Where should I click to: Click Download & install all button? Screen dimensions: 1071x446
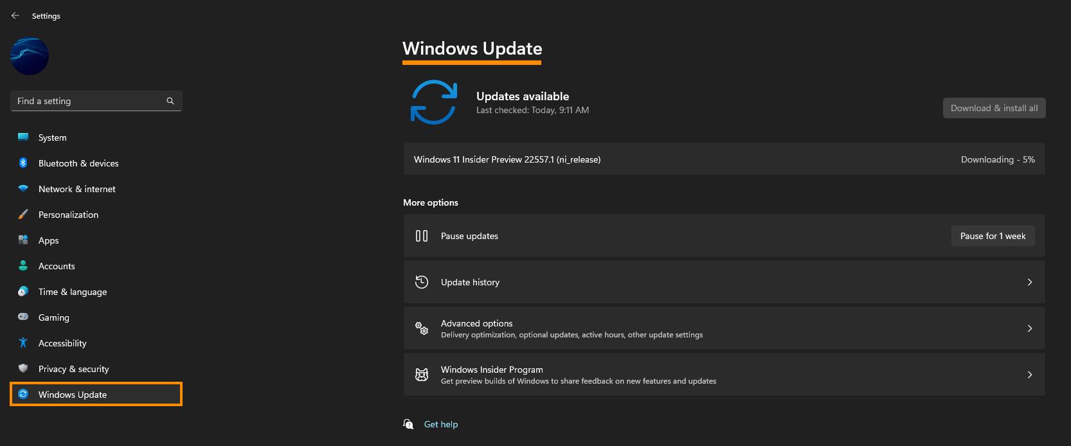coord(995,108)
